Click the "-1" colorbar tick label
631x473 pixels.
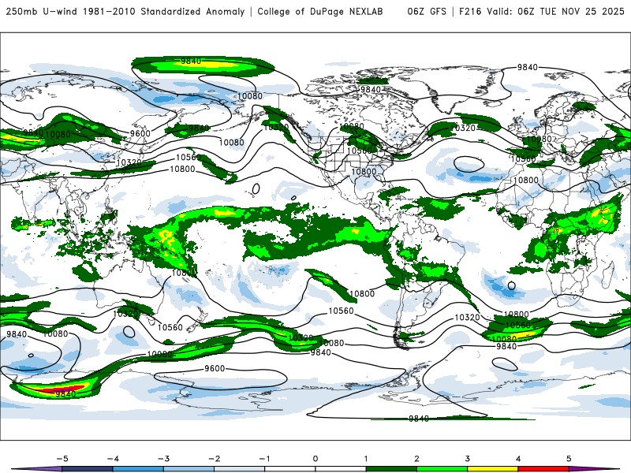point(264,459)
